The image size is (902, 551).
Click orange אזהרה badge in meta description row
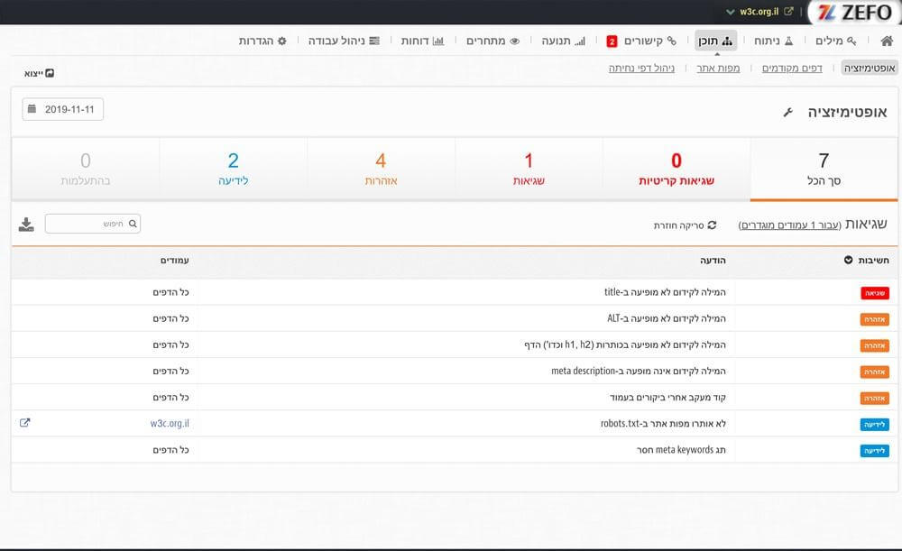[874, 372]
